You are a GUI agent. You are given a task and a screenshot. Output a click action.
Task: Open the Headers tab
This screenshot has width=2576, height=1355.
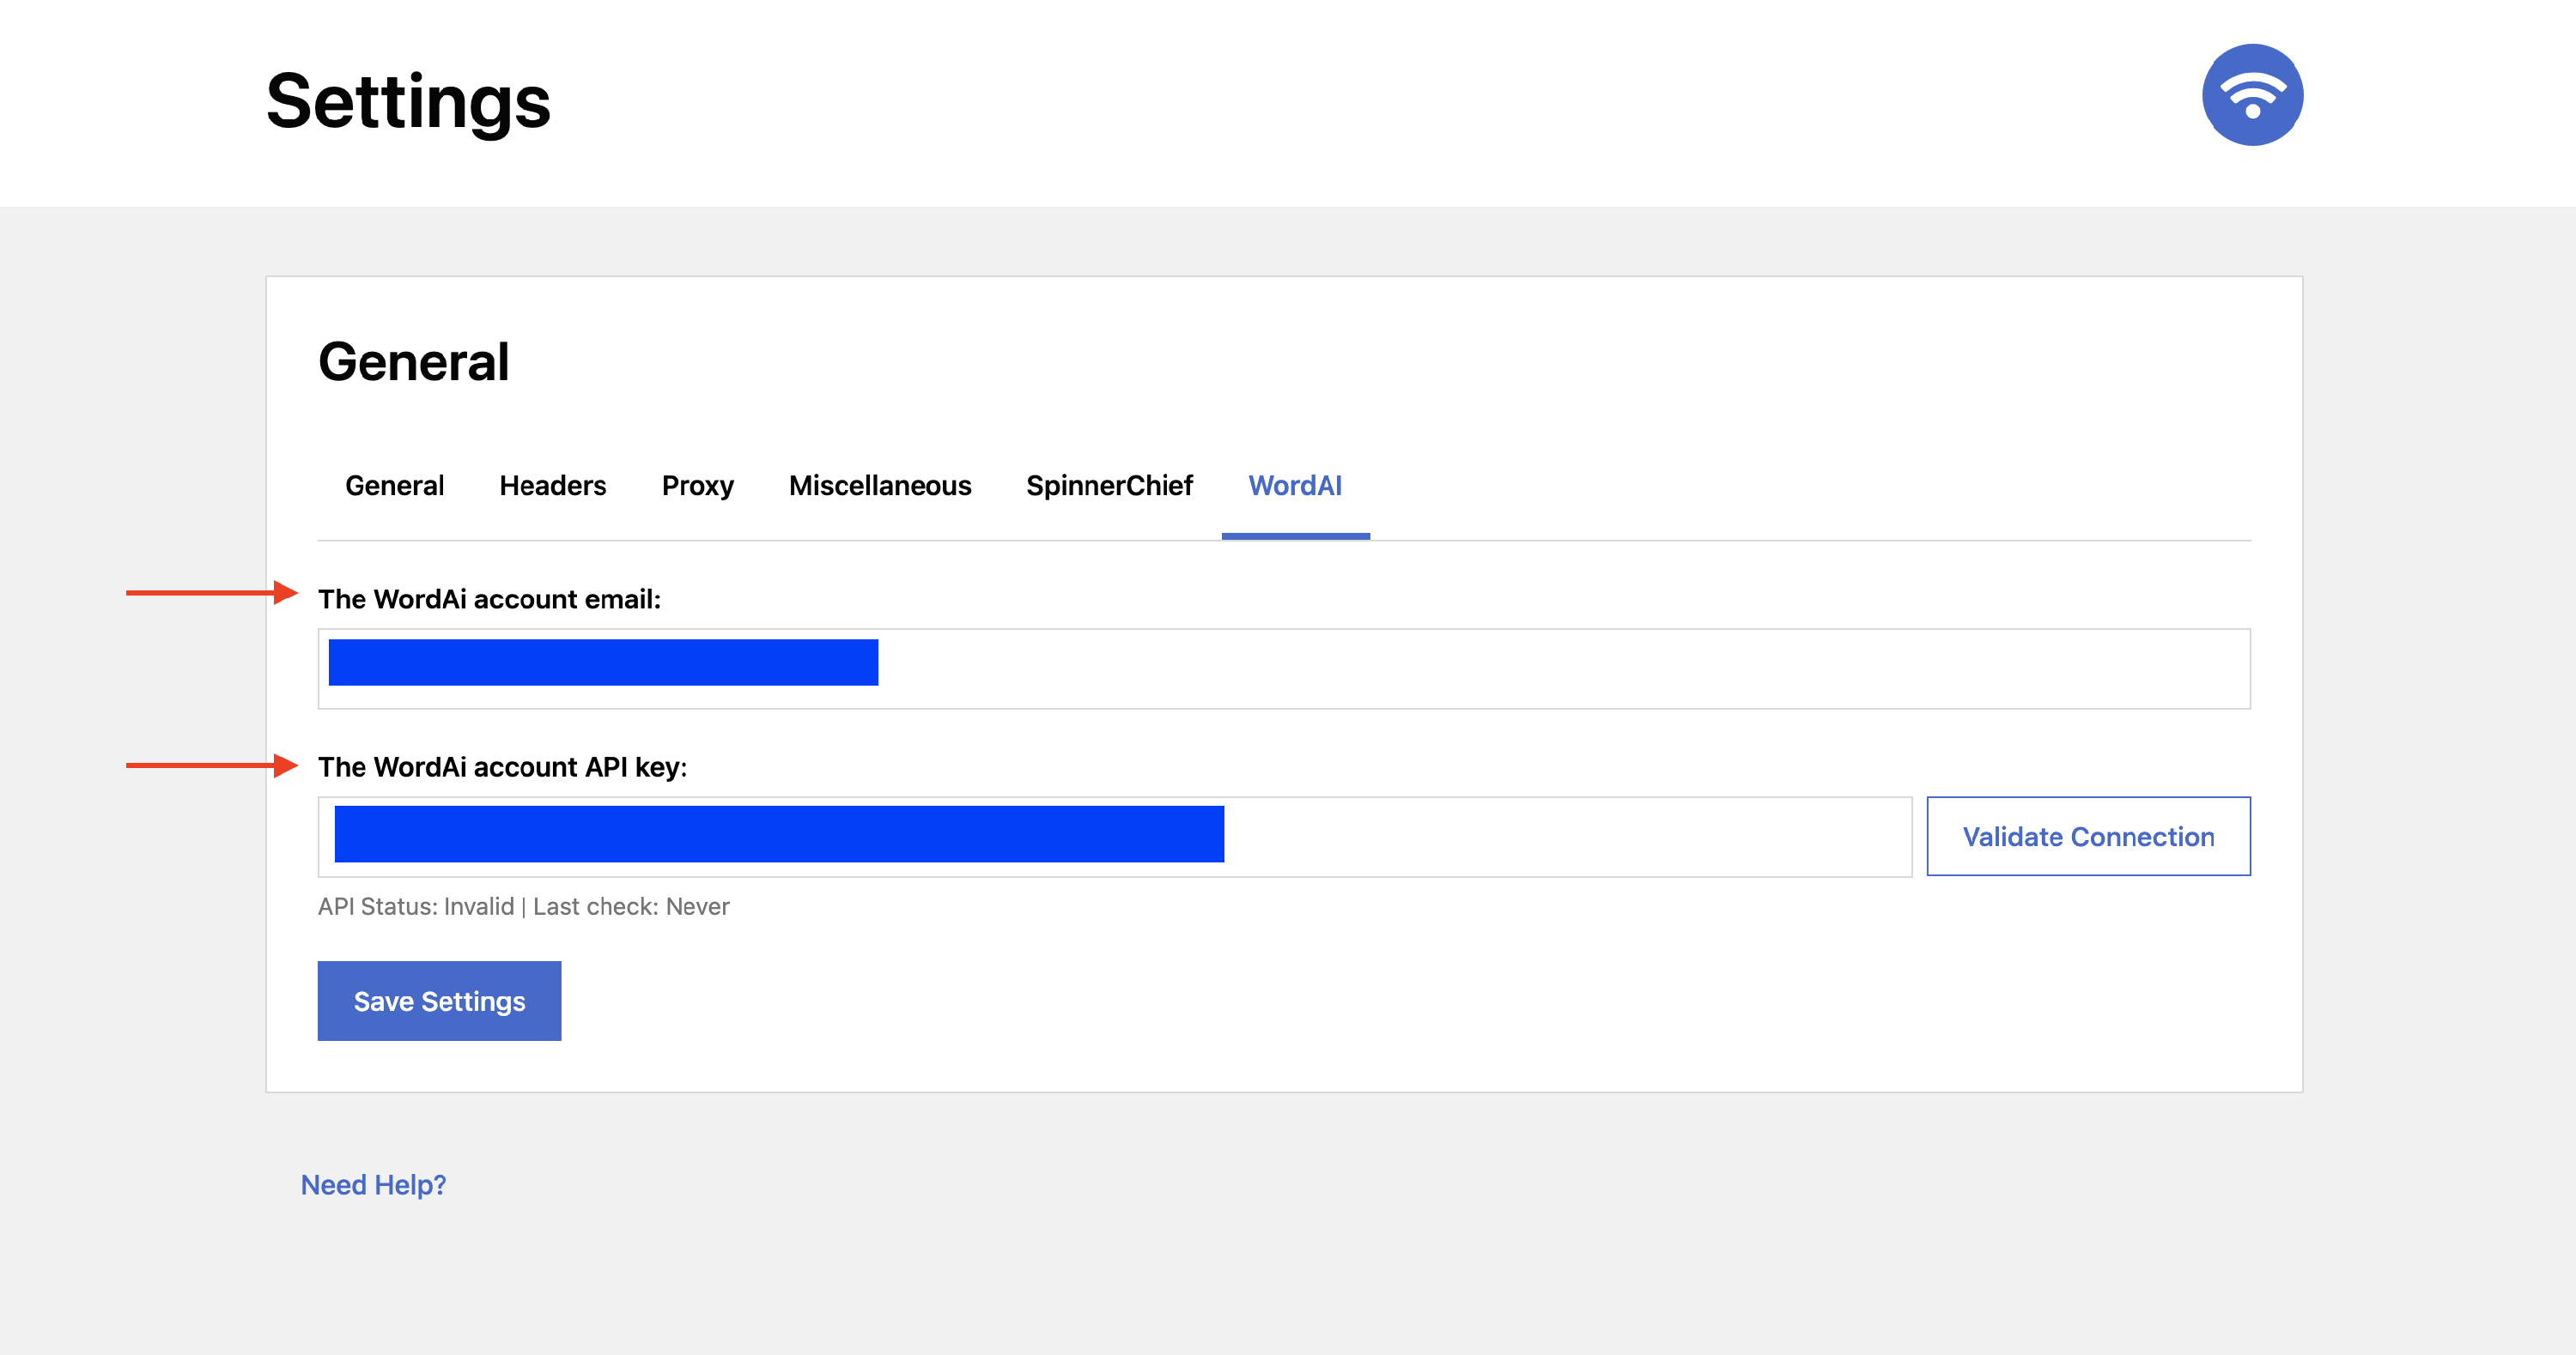pyautogui.click(x=552, y=486)
